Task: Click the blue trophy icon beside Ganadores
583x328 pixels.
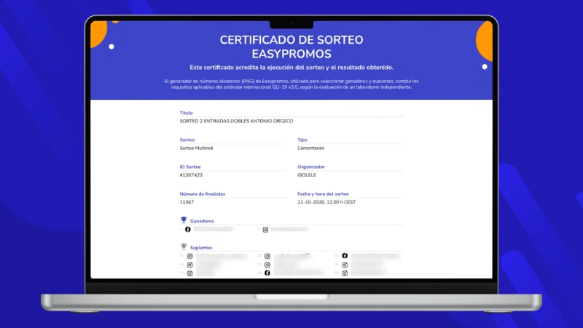Action: pyautogui.click(x=184, y=220)
